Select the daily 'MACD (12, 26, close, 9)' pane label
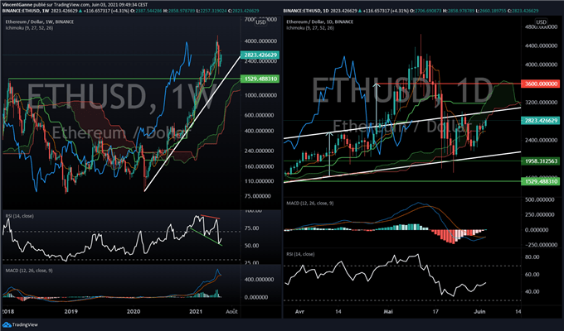564x331 pixels. pyautogui.click(x=309, y=204)
